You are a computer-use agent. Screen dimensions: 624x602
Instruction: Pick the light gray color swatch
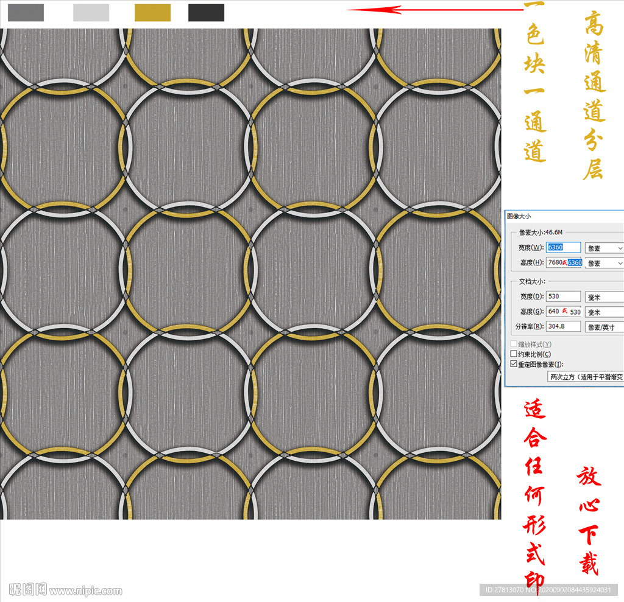(91, 13)
